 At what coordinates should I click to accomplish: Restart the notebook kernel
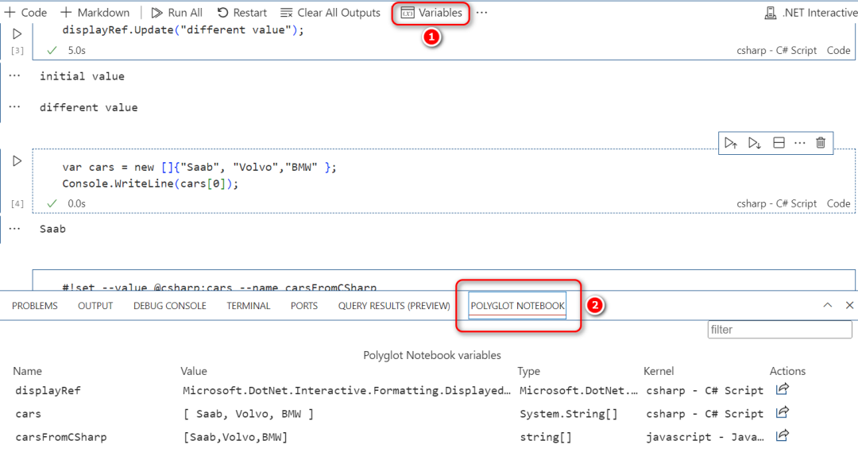pyautogui.click(x=242, y=13)
